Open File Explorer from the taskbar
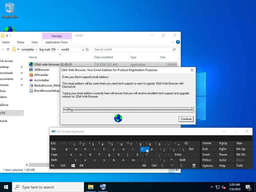Viewport: 256px width, 192px height. coord(90,187)
